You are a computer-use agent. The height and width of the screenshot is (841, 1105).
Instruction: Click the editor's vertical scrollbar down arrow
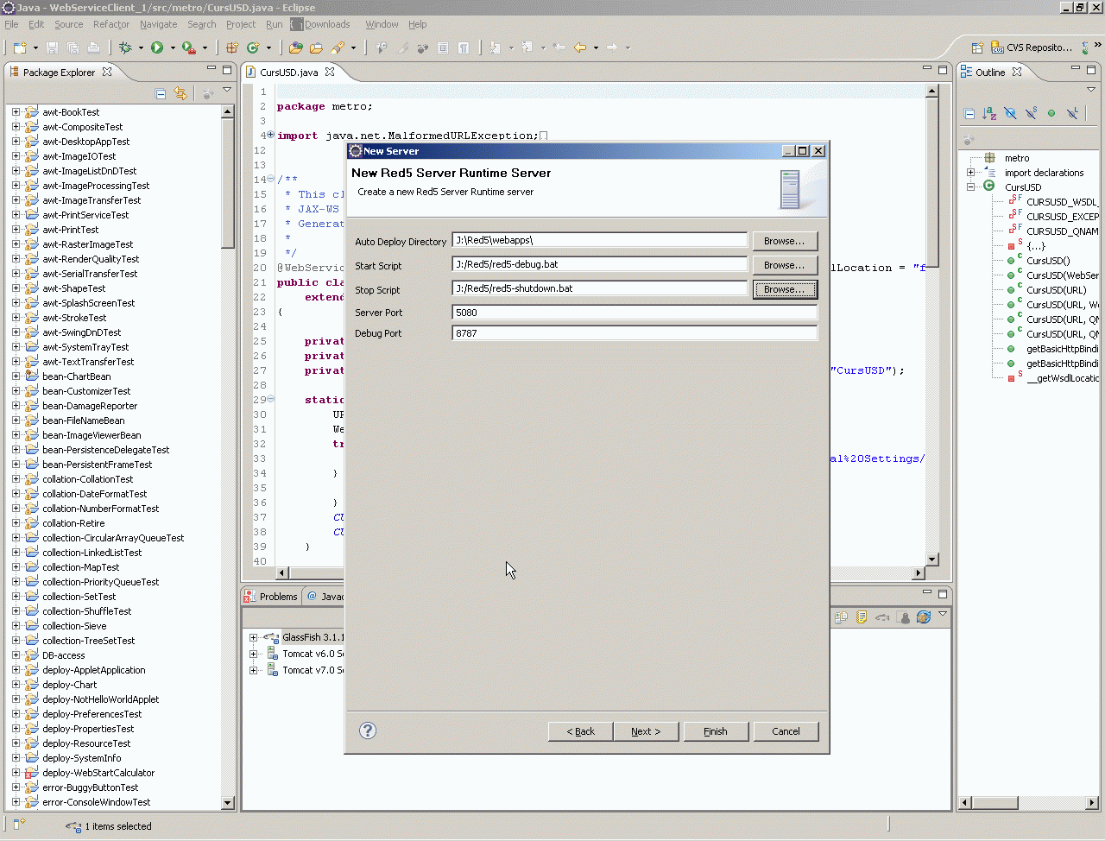tap(931, 559)
